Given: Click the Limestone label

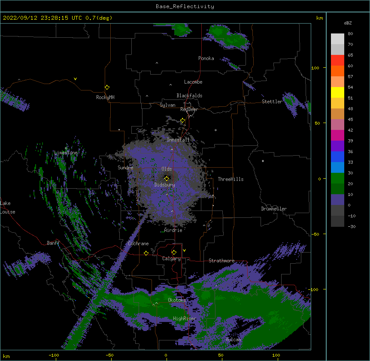Looking at the screenshot, I should tap(66, 153).
